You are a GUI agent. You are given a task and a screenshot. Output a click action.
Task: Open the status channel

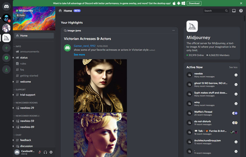coord(34,58)
